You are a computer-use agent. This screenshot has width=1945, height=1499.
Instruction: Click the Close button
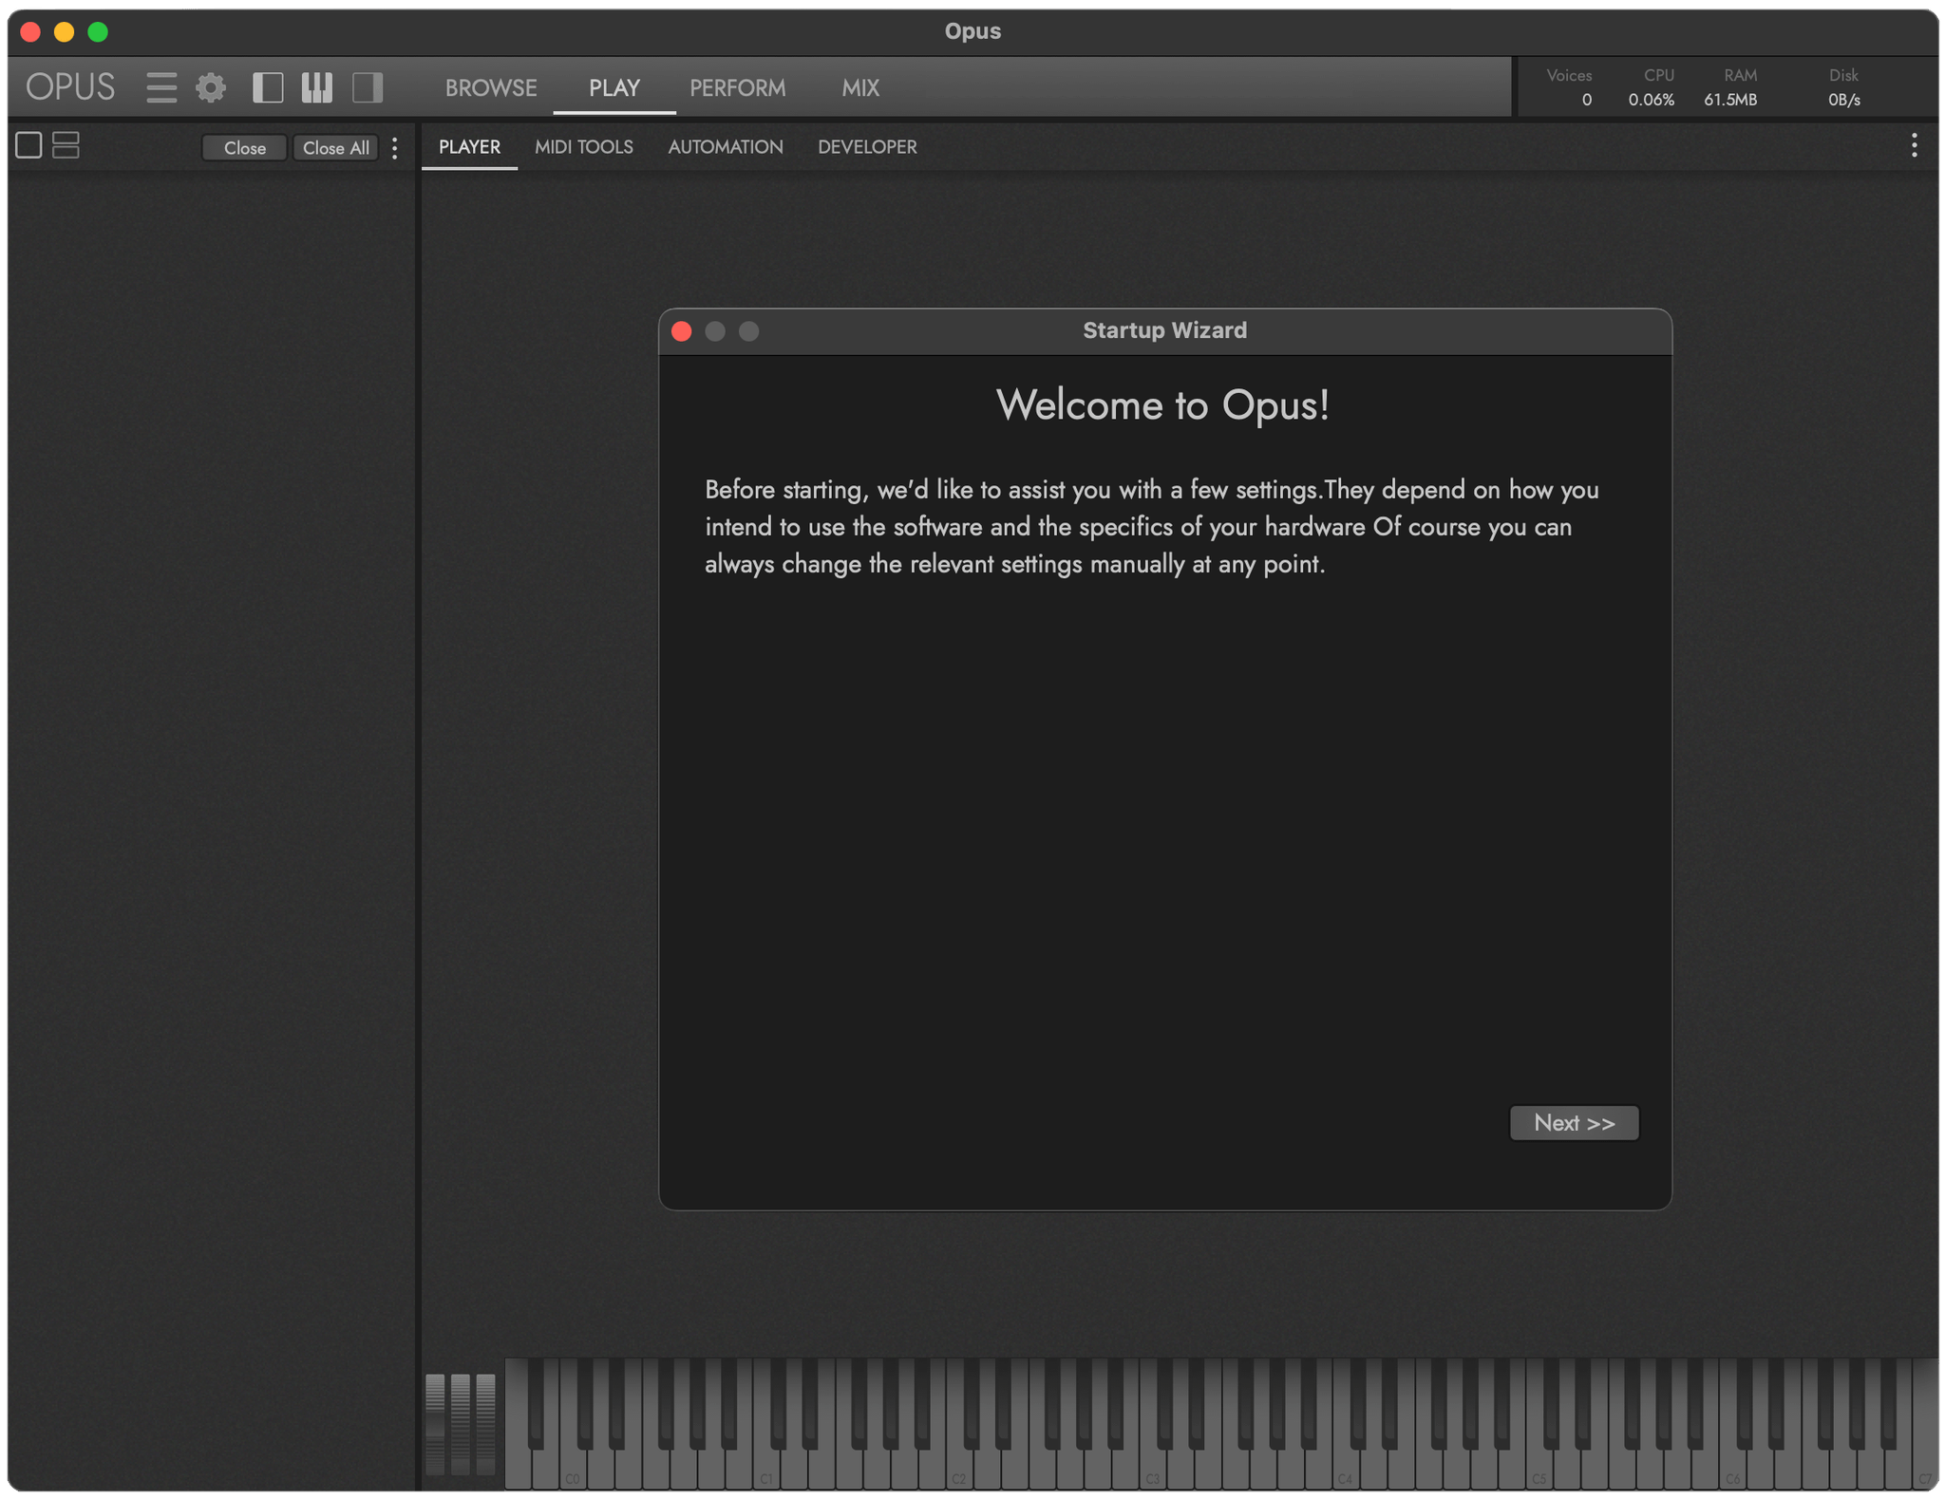(244, 147)
